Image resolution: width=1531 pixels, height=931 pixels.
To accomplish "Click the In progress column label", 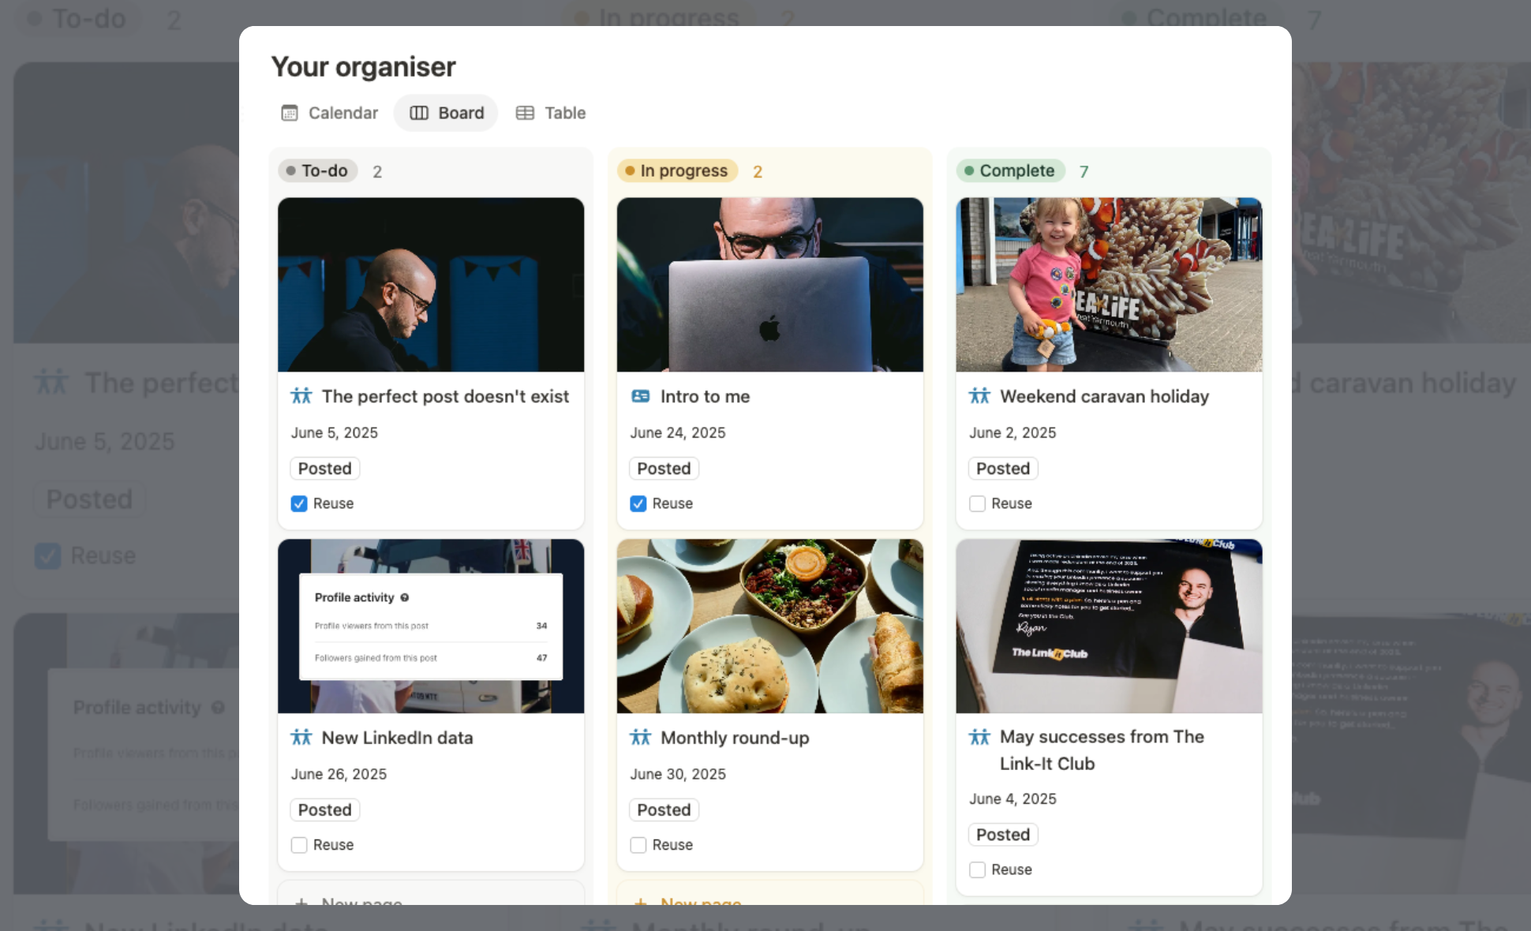I will point(677,170).
